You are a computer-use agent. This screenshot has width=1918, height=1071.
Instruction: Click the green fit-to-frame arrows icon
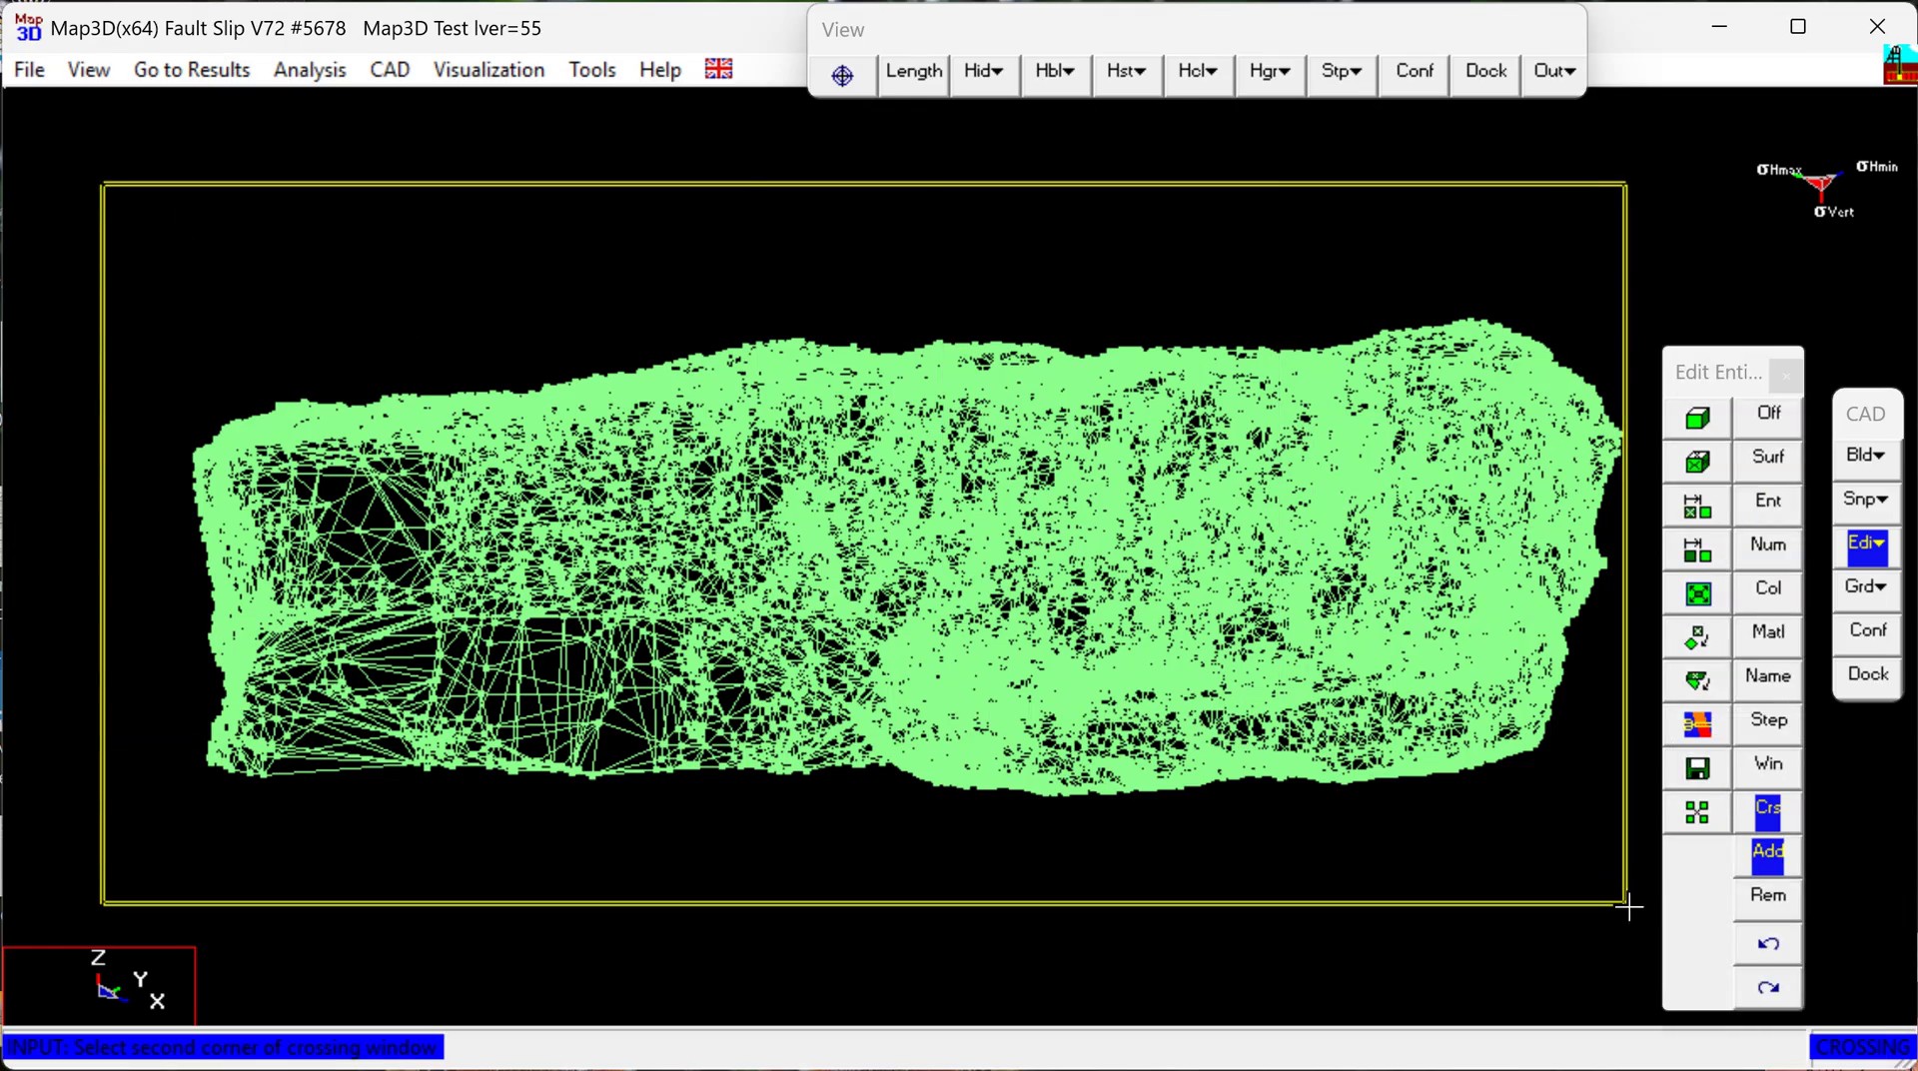(1697, 593)
